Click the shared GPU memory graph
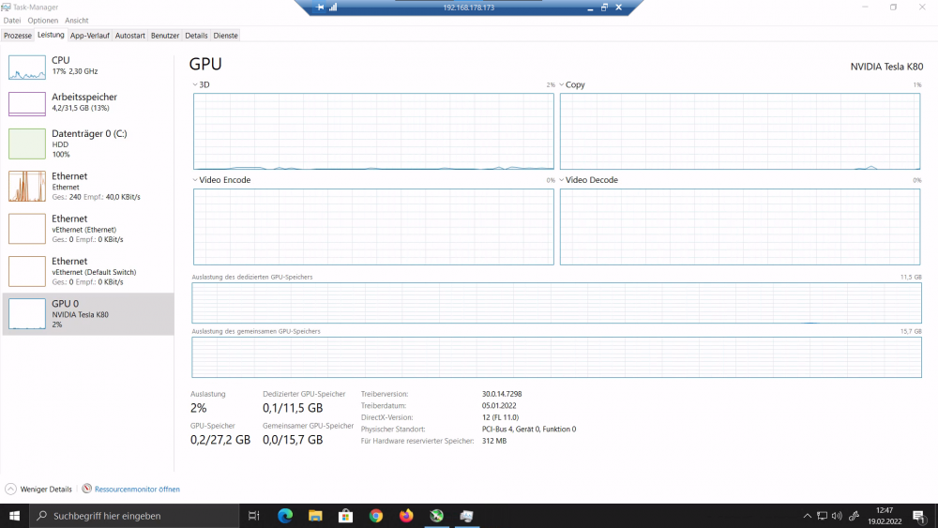 pos(556,357)
